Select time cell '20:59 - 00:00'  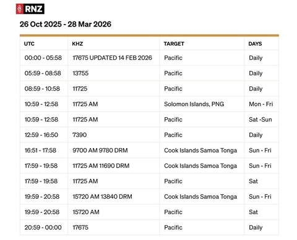[43, 228]
